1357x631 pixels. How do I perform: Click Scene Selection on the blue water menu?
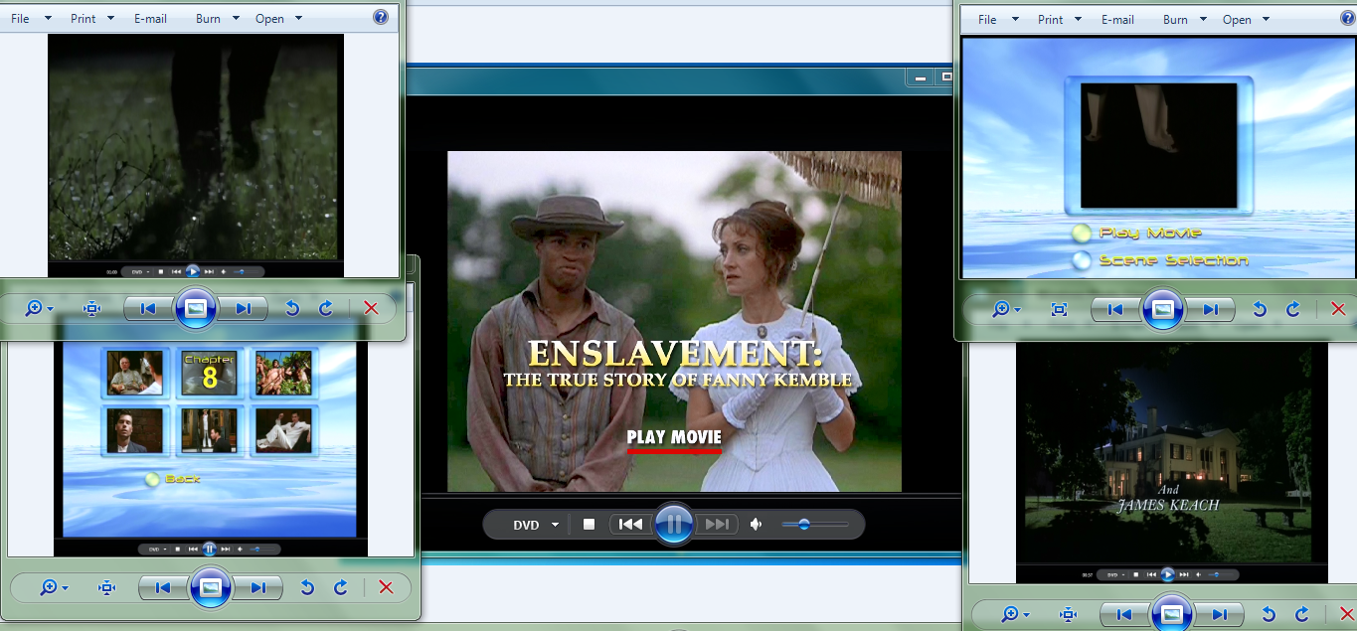pyautogui.click(x=1160, y=260)
